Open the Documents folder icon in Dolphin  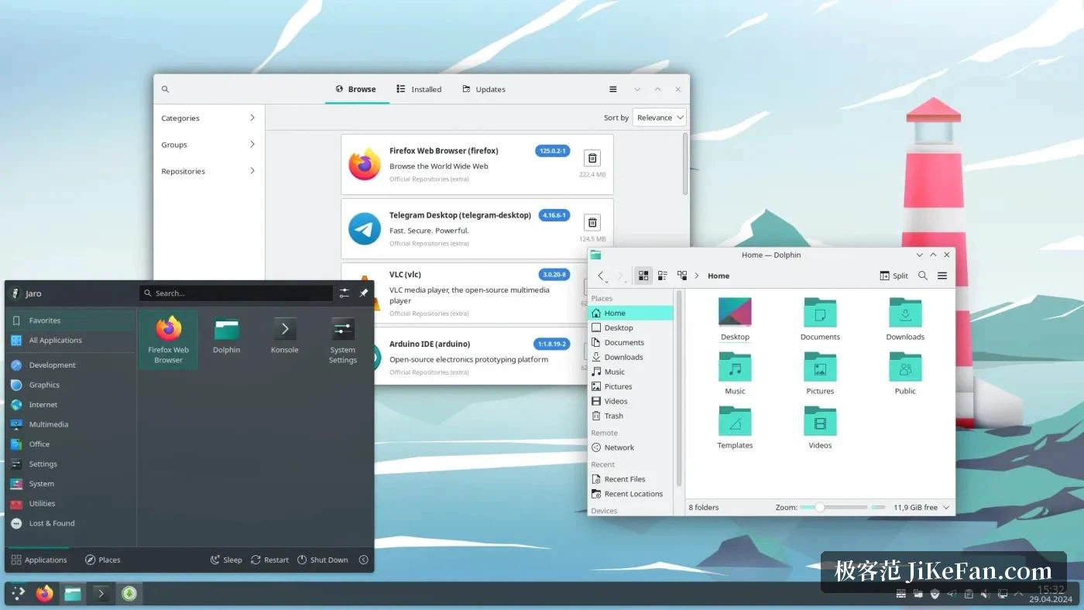(x=820, y=312)
